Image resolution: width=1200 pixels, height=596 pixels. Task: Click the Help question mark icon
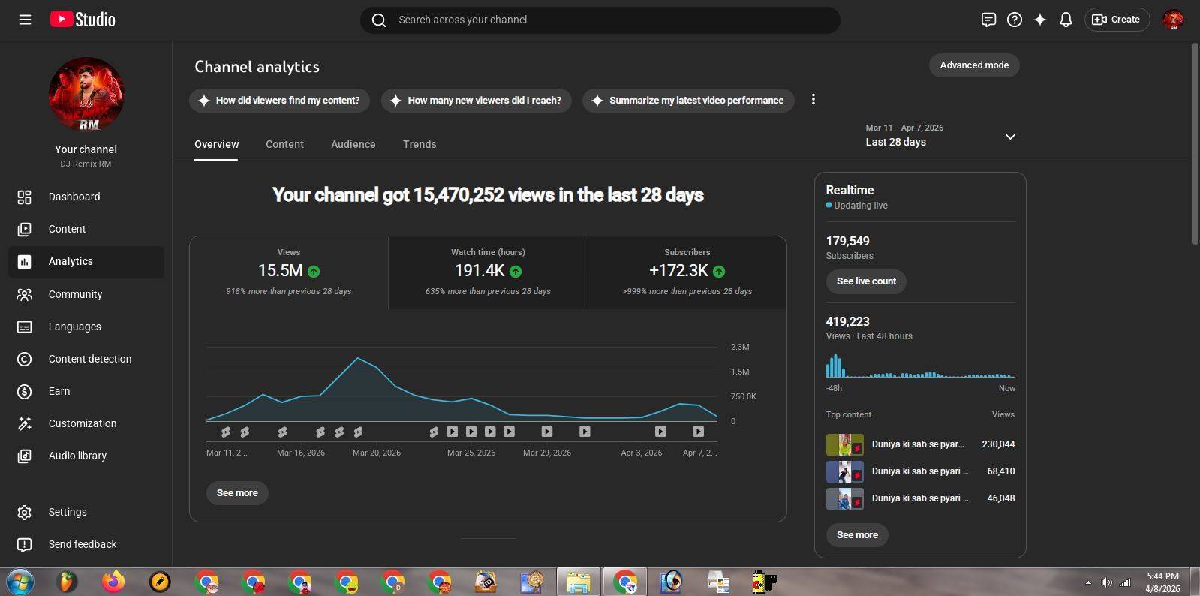(1014, 20)
